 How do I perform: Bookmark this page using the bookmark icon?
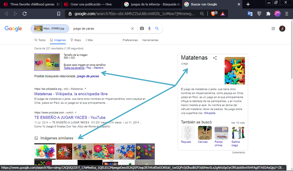[x=58, y=14]
